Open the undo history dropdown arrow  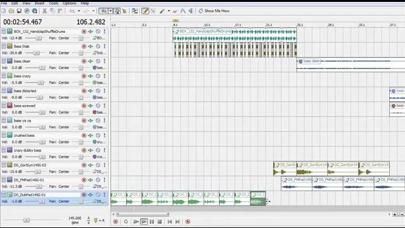click(78, 11)
